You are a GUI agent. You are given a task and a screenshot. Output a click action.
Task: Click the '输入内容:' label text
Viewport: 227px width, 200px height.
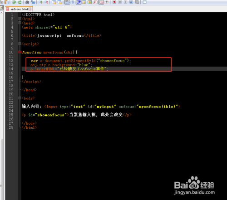pos(31,107)
